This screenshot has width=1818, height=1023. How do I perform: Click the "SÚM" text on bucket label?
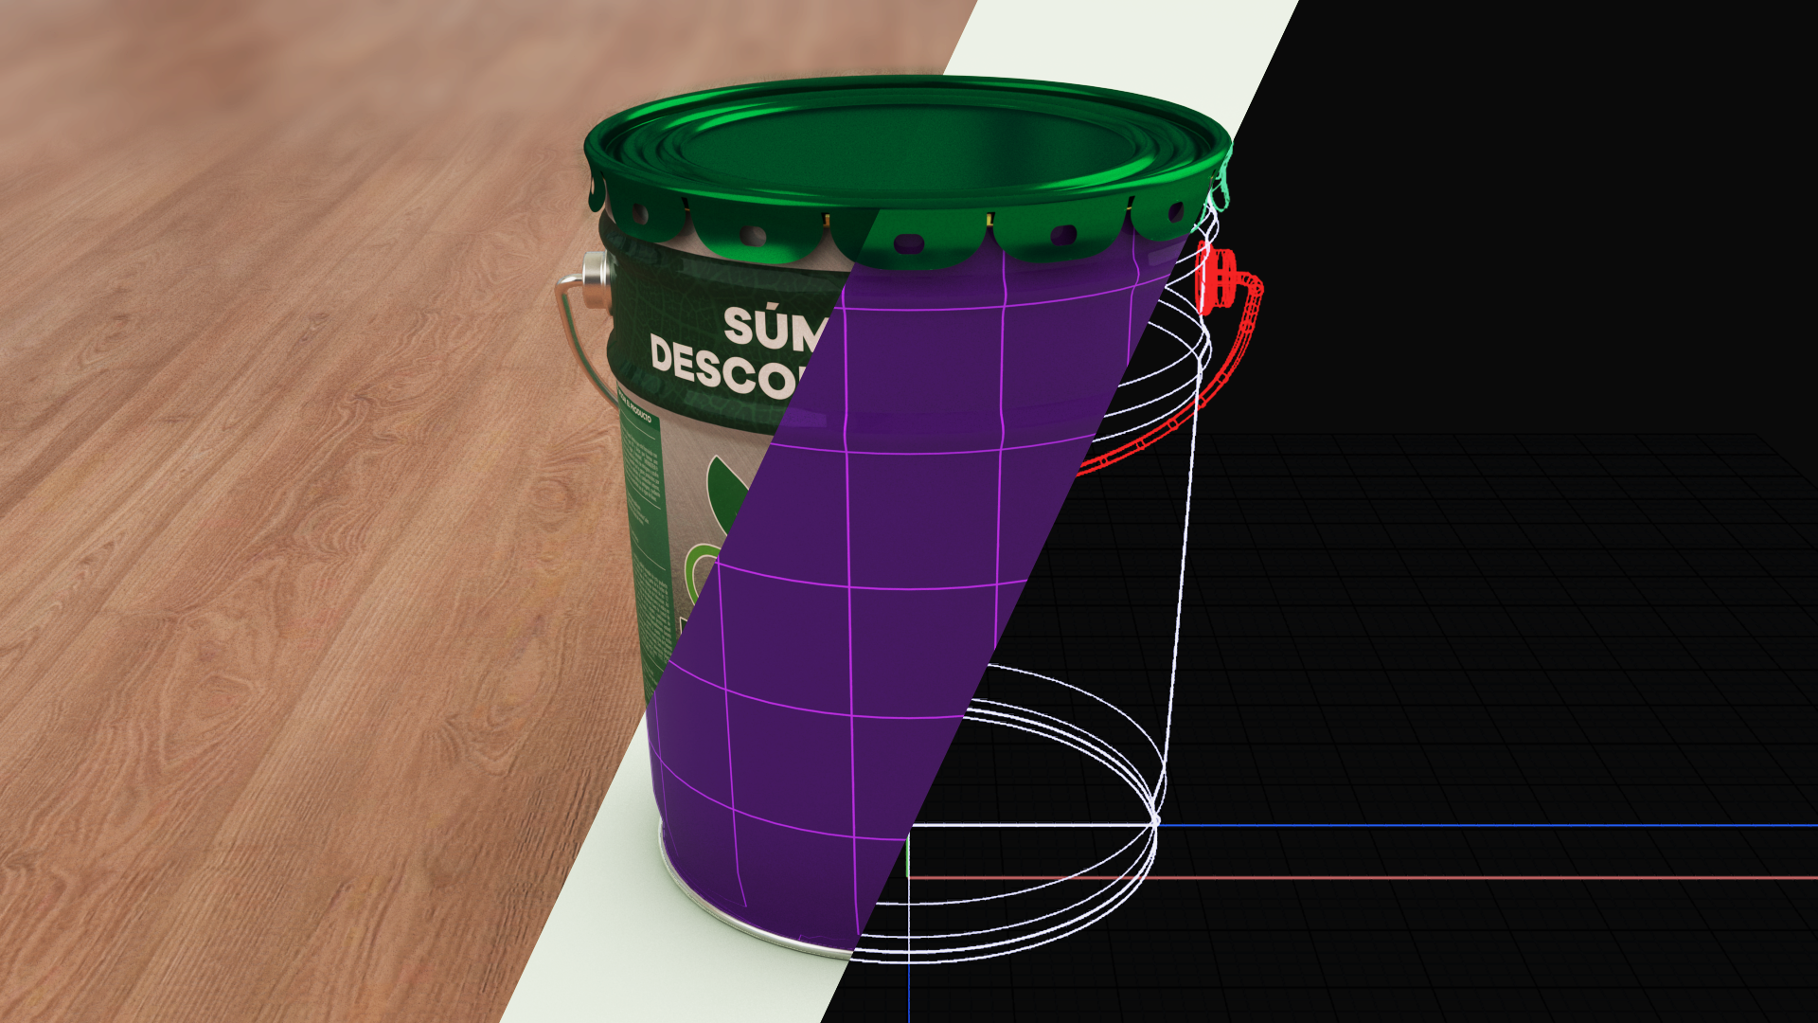(776, 328)
